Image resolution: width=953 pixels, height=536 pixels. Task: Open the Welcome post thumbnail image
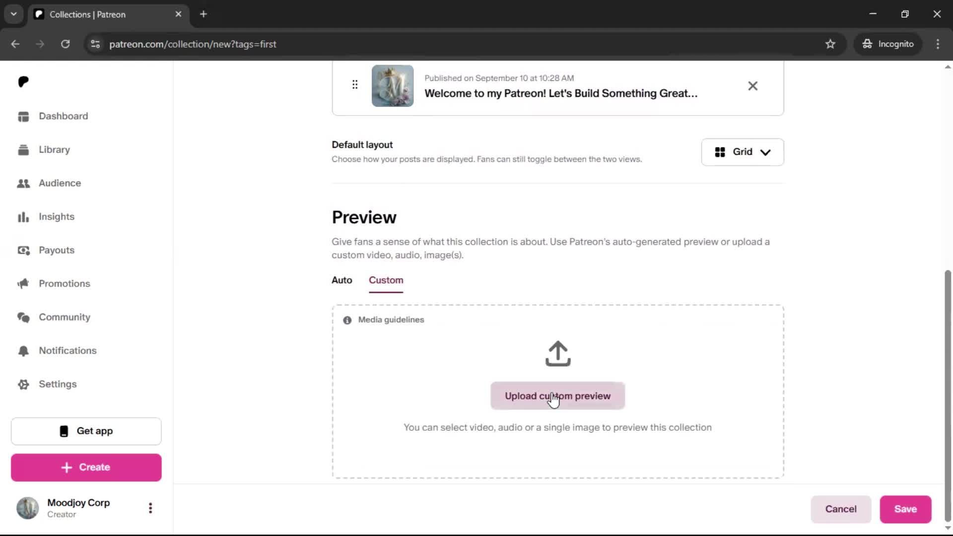point(393,86)
